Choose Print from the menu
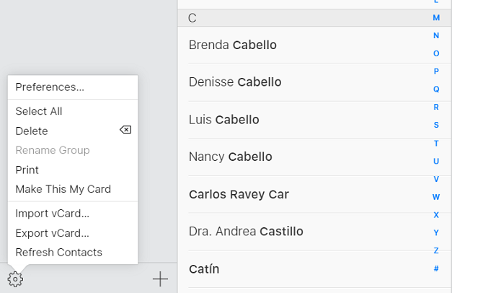The image size is (483, 293). pyautogui.click(x=27, y=170)
